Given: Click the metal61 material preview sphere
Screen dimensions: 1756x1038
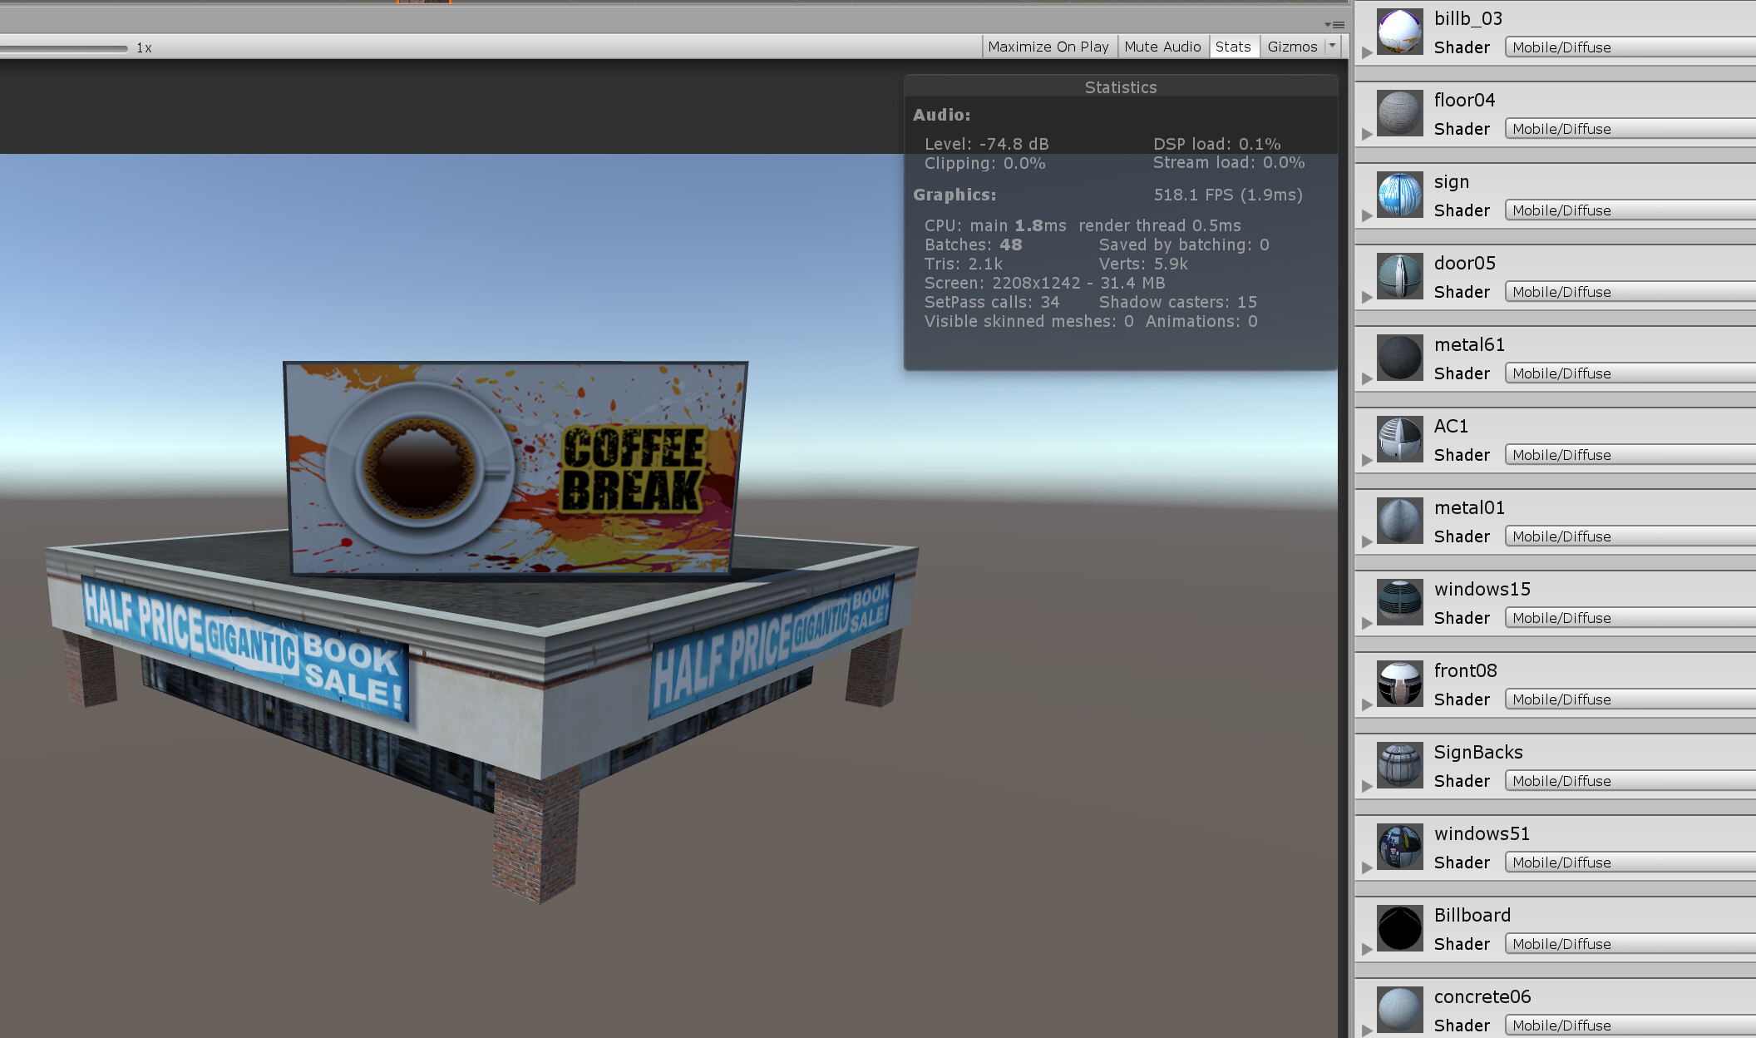Looking at the screenshot, I should point(1398,358).
